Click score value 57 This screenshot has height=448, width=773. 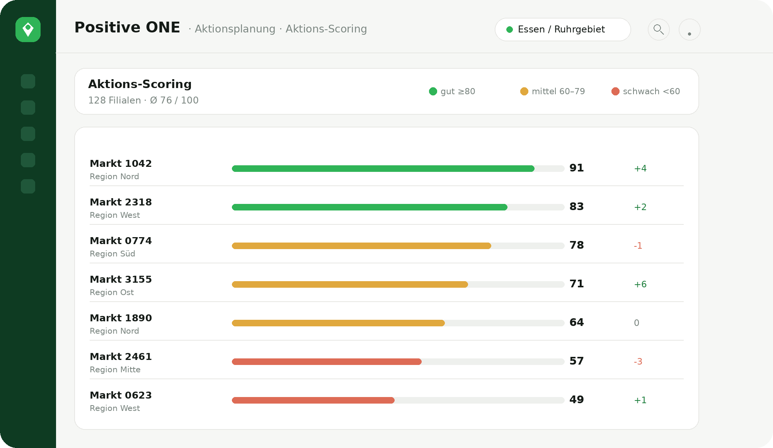click(x=577, y=361)
